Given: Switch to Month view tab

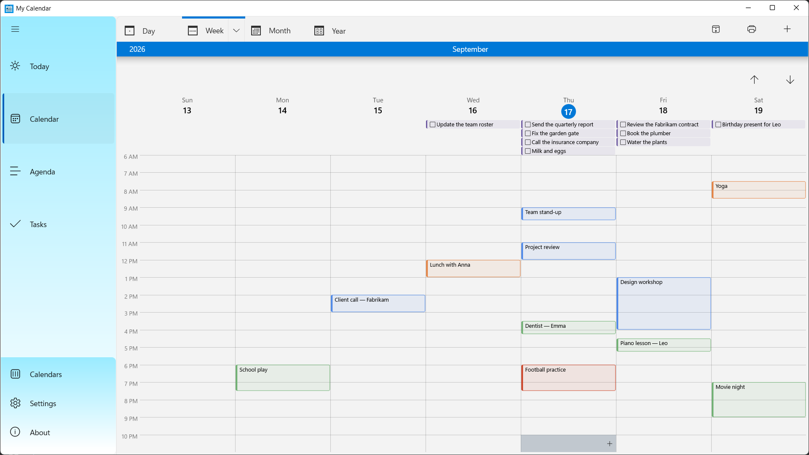Looking at the screenshot, I should [x=276, y=30].
